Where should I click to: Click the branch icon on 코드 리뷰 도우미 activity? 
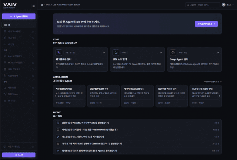click(58, 137)
